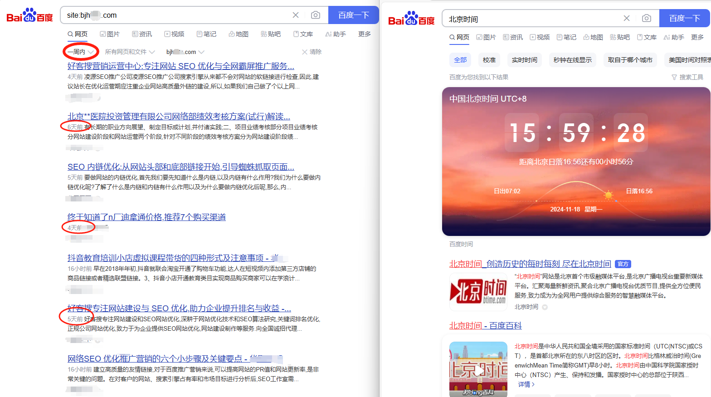
Task: Open result 北京**医院投资管理有限公司网络部绩效考核方案
Action: pyautogui.click(x=179, y=116)
